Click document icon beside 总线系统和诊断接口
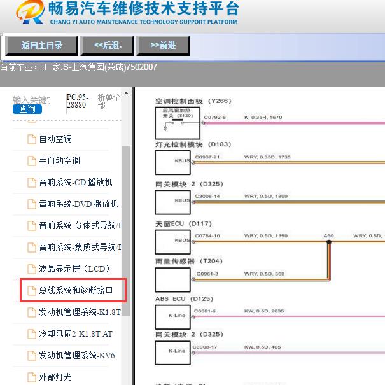This screenshot has width=385, height=385. click(31, 290)
